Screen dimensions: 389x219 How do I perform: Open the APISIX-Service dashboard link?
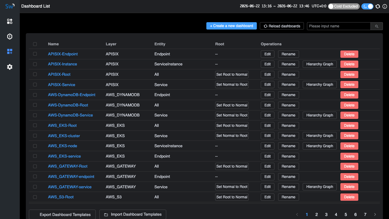[x=62, y=85]
